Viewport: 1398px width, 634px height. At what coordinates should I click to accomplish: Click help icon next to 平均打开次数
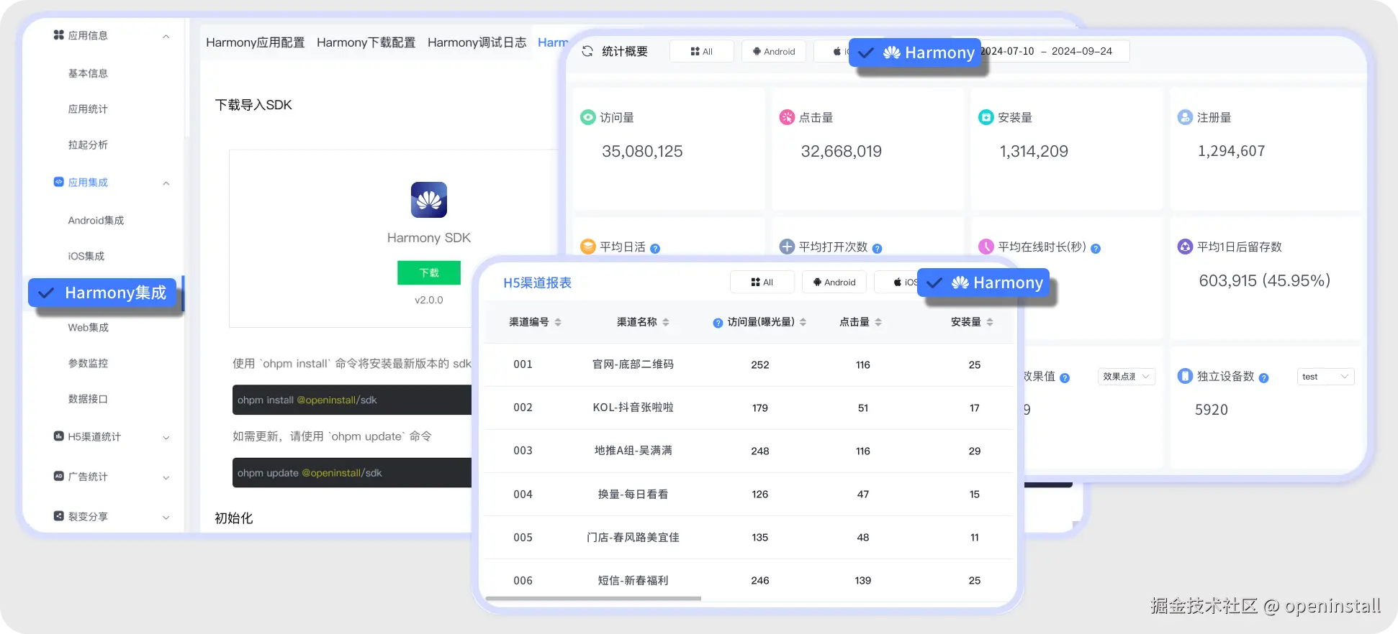click(x=877, y=249)
